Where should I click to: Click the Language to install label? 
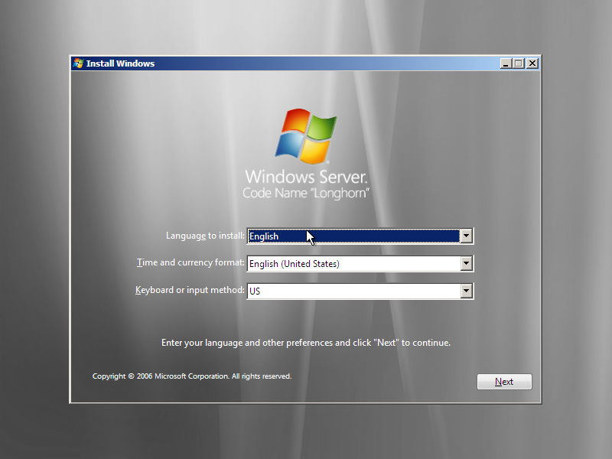click(x=204, y=236)
